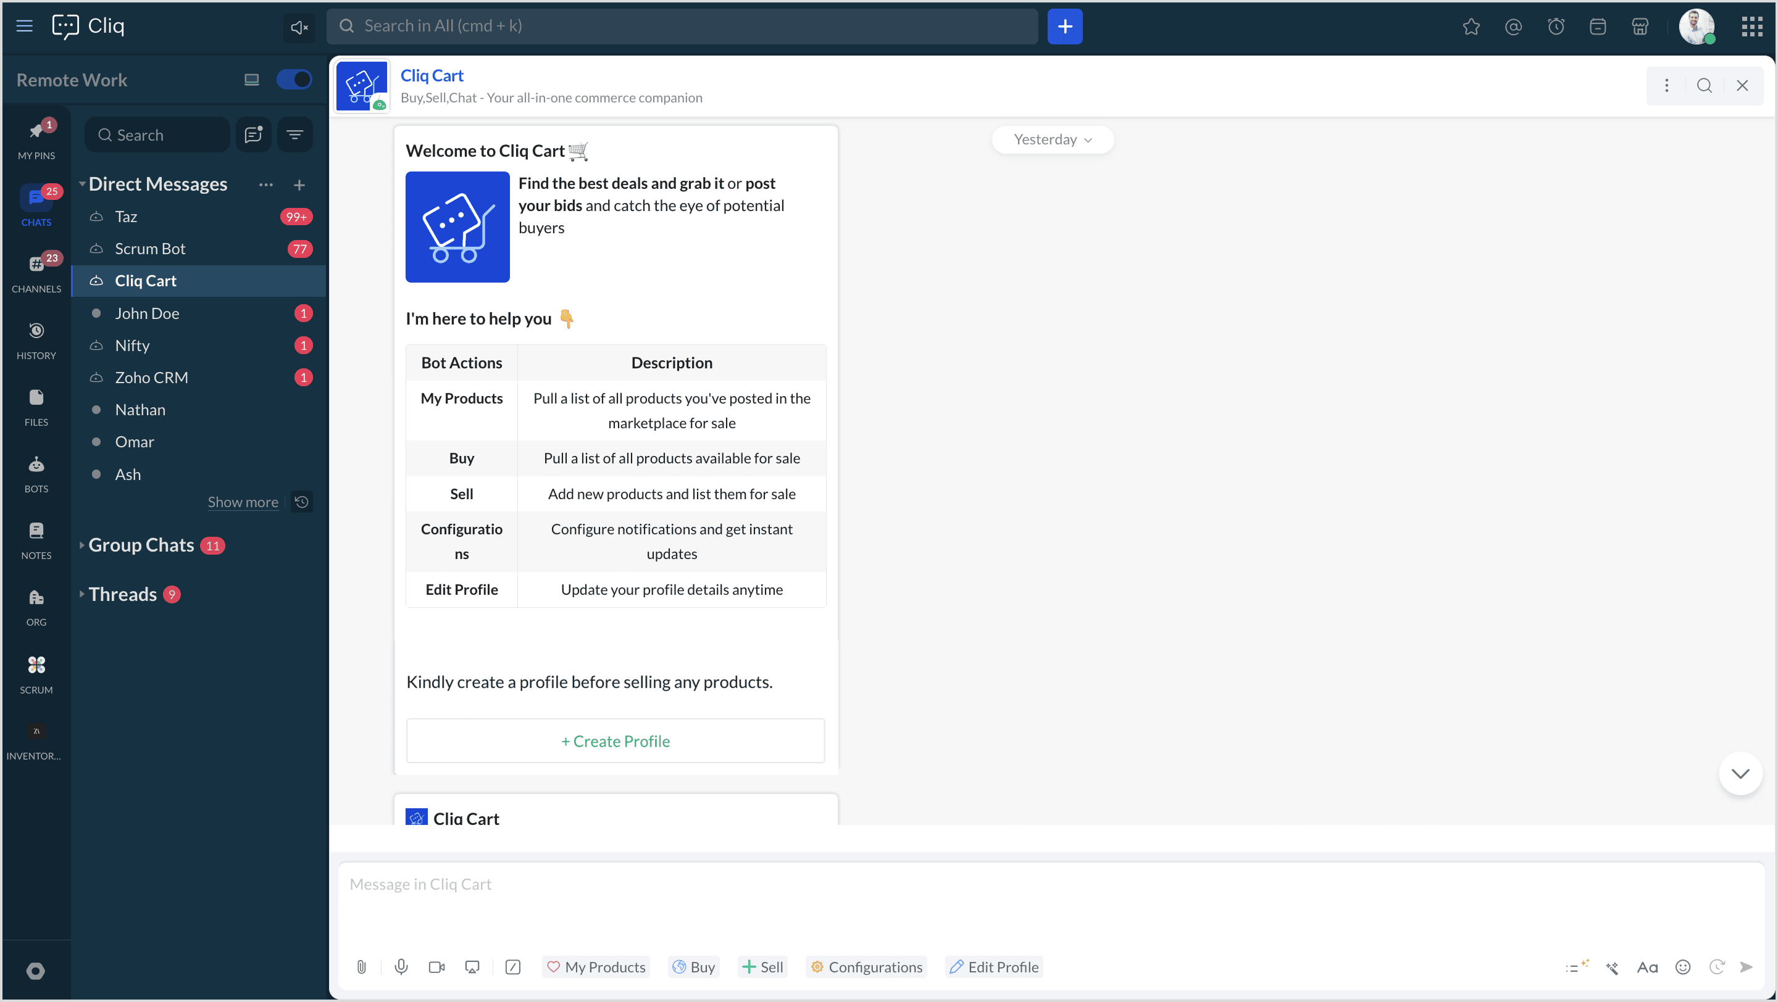Viewport: 1778px width, 1002px height.
Task: Expand the Threads section
Action: [122, 594]
